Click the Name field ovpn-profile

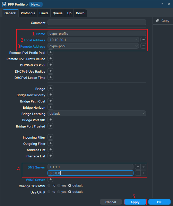97,33
